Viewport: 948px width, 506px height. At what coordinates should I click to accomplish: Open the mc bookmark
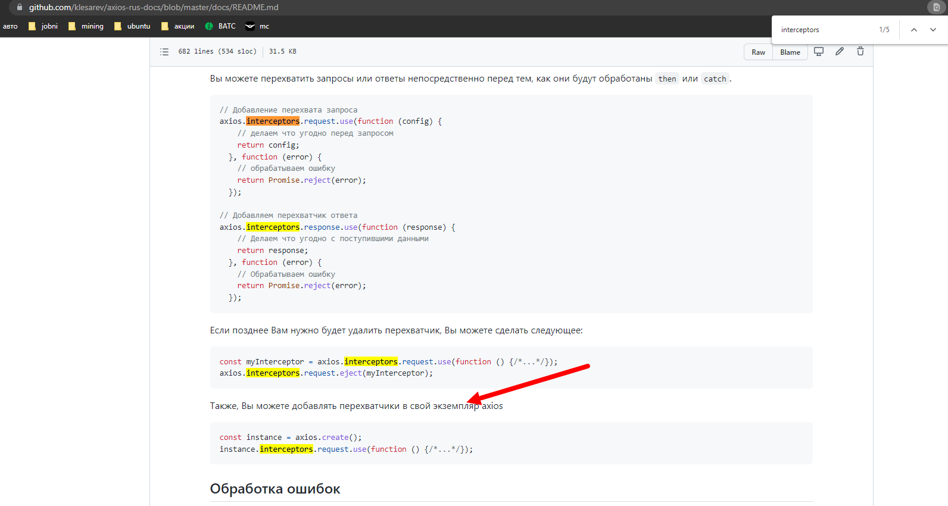click(x=257, y=26)
